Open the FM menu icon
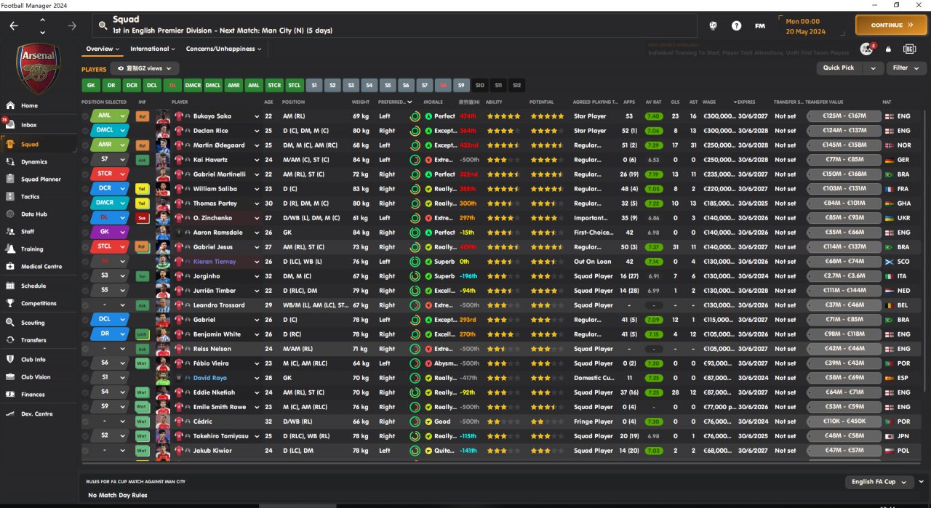Image resolution: width=931 pixels, height=508 pixels. click(760, 25)
